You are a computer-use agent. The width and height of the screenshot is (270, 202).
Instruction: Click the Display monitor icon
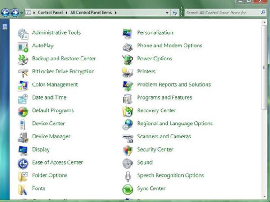pos(23,151)
